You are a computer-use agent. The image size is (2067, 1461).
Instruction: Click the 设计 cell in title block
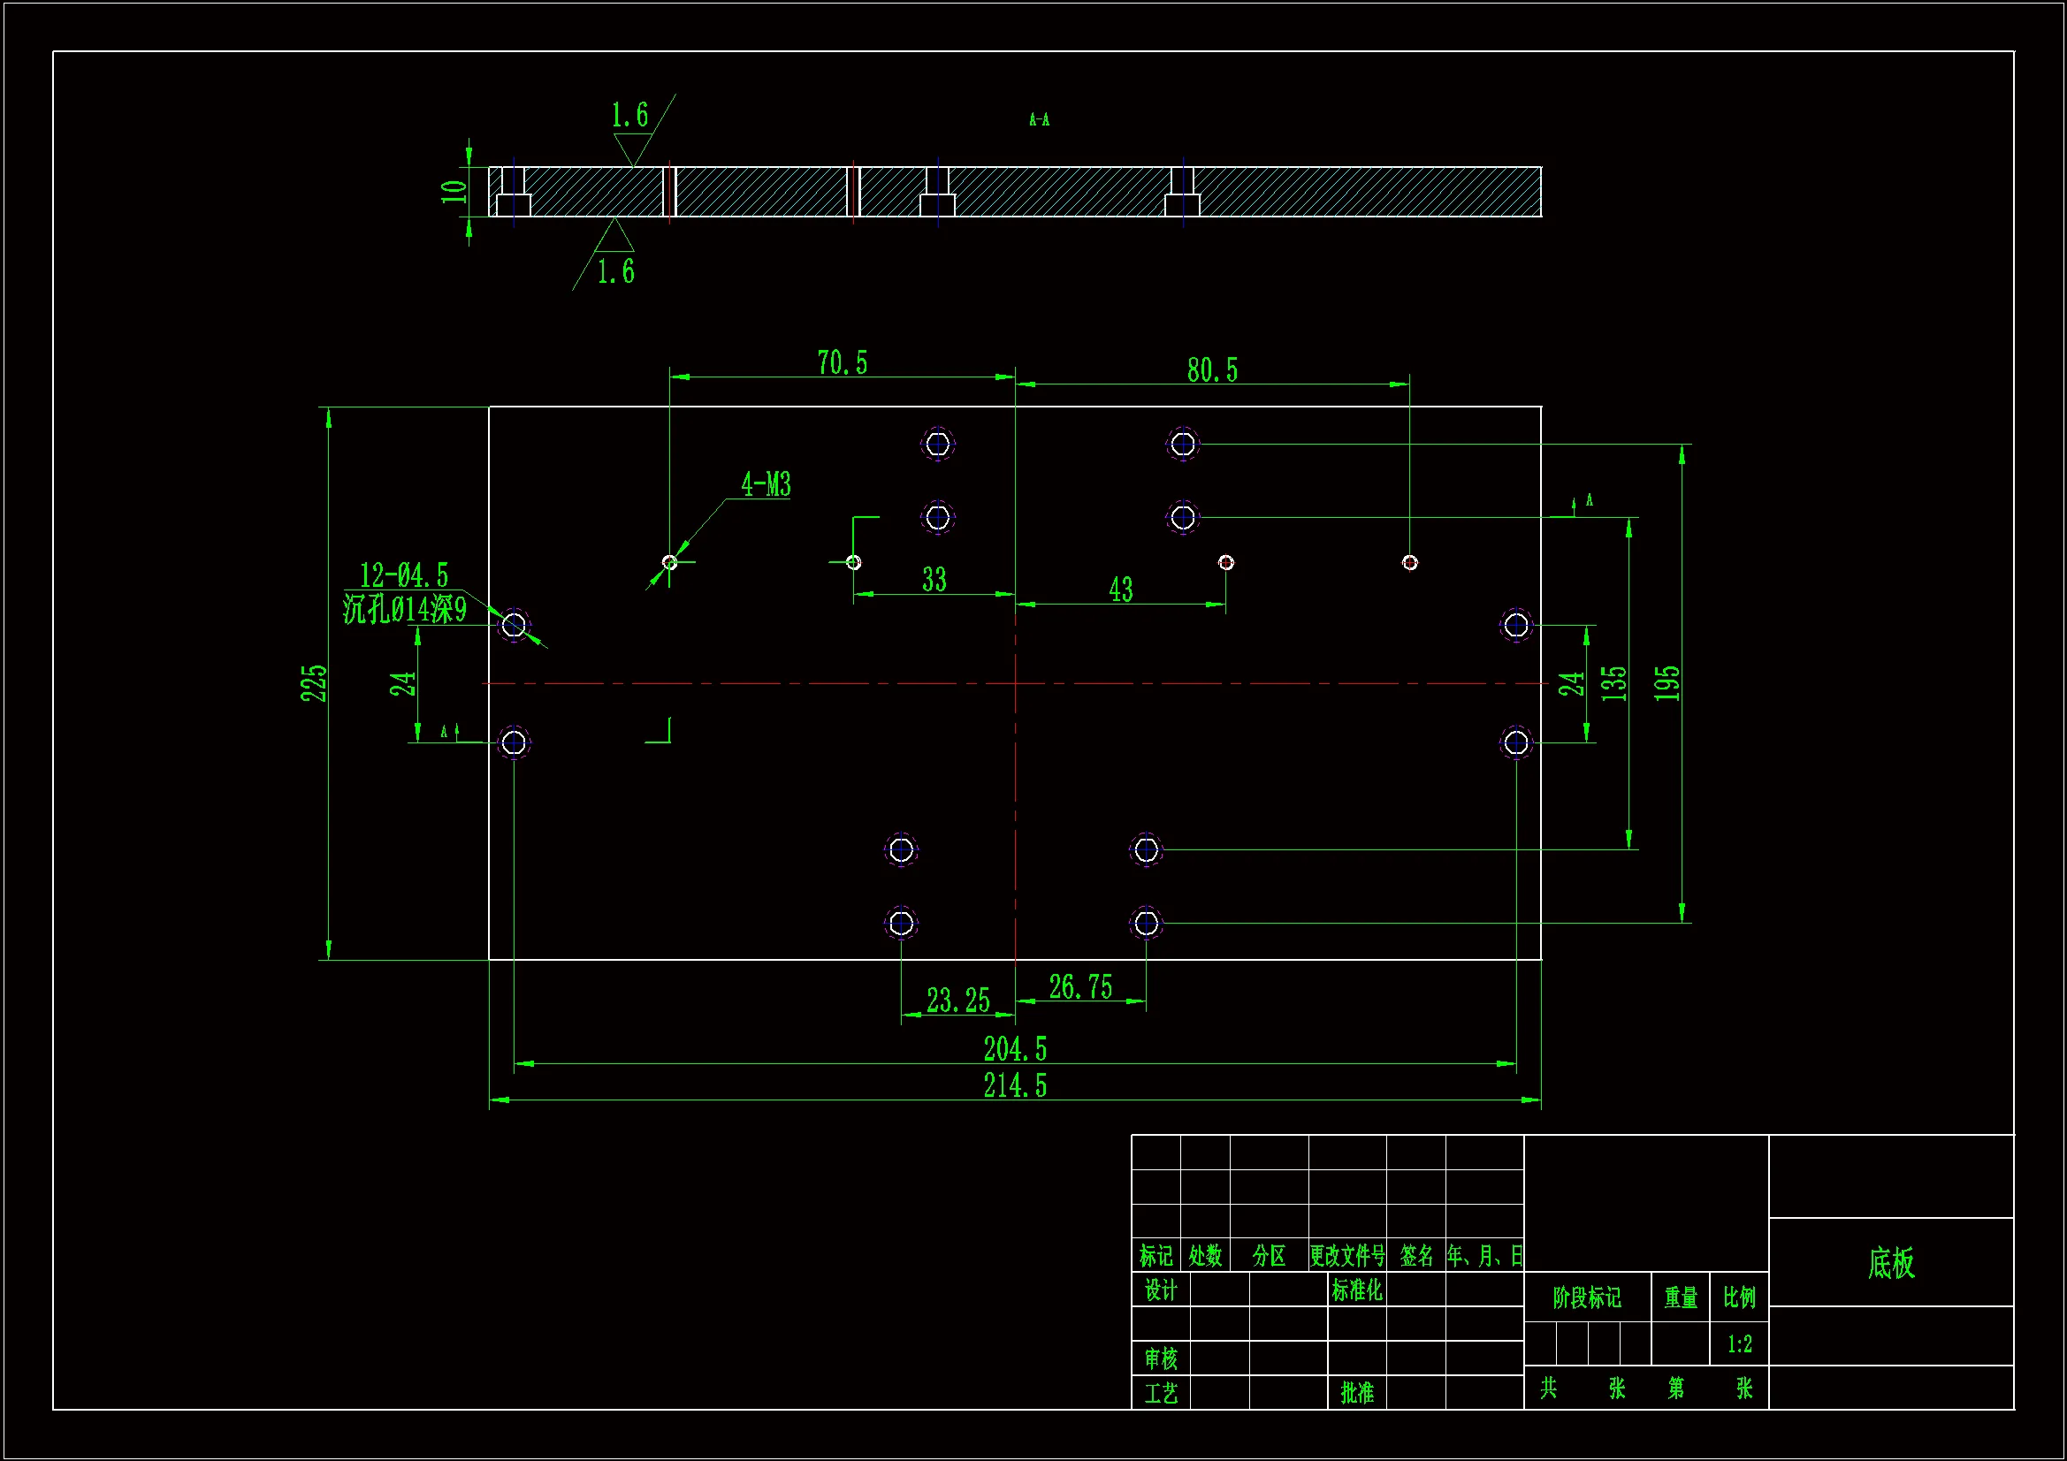[x=1161, y=1291]
